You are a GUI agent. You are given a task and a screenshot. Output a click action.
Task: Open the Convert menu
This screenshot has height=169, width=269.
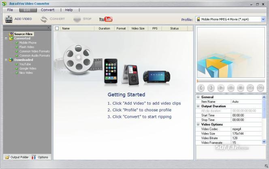pos(47,10)
